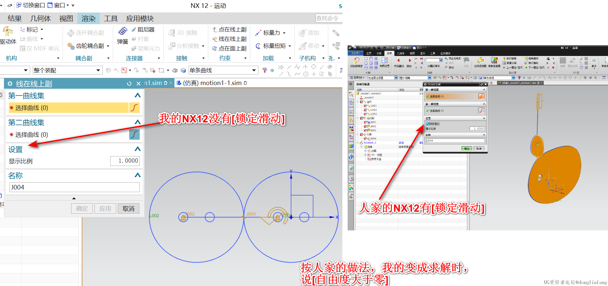This screenshot has width=608, height=286.
Task: Click first curve set's select-curve icon
Action: point(134,108)
